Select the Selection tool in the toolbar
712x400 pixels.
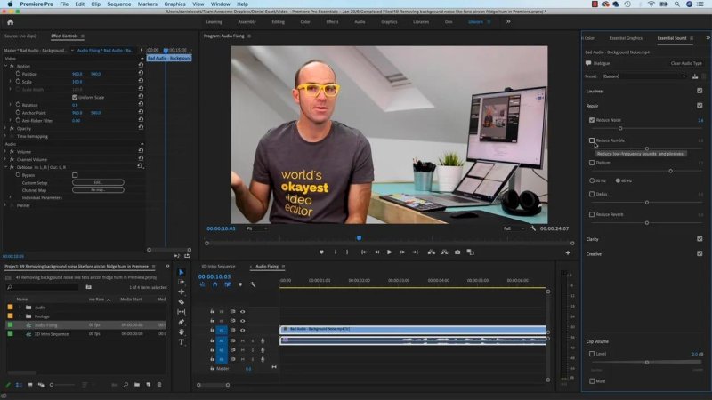pos(182,272)
